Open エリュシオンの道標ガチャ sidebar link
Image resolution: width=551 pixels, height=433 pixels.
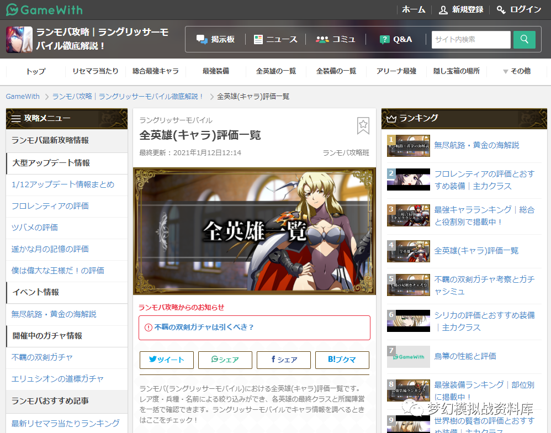click(x=57, y=379)
